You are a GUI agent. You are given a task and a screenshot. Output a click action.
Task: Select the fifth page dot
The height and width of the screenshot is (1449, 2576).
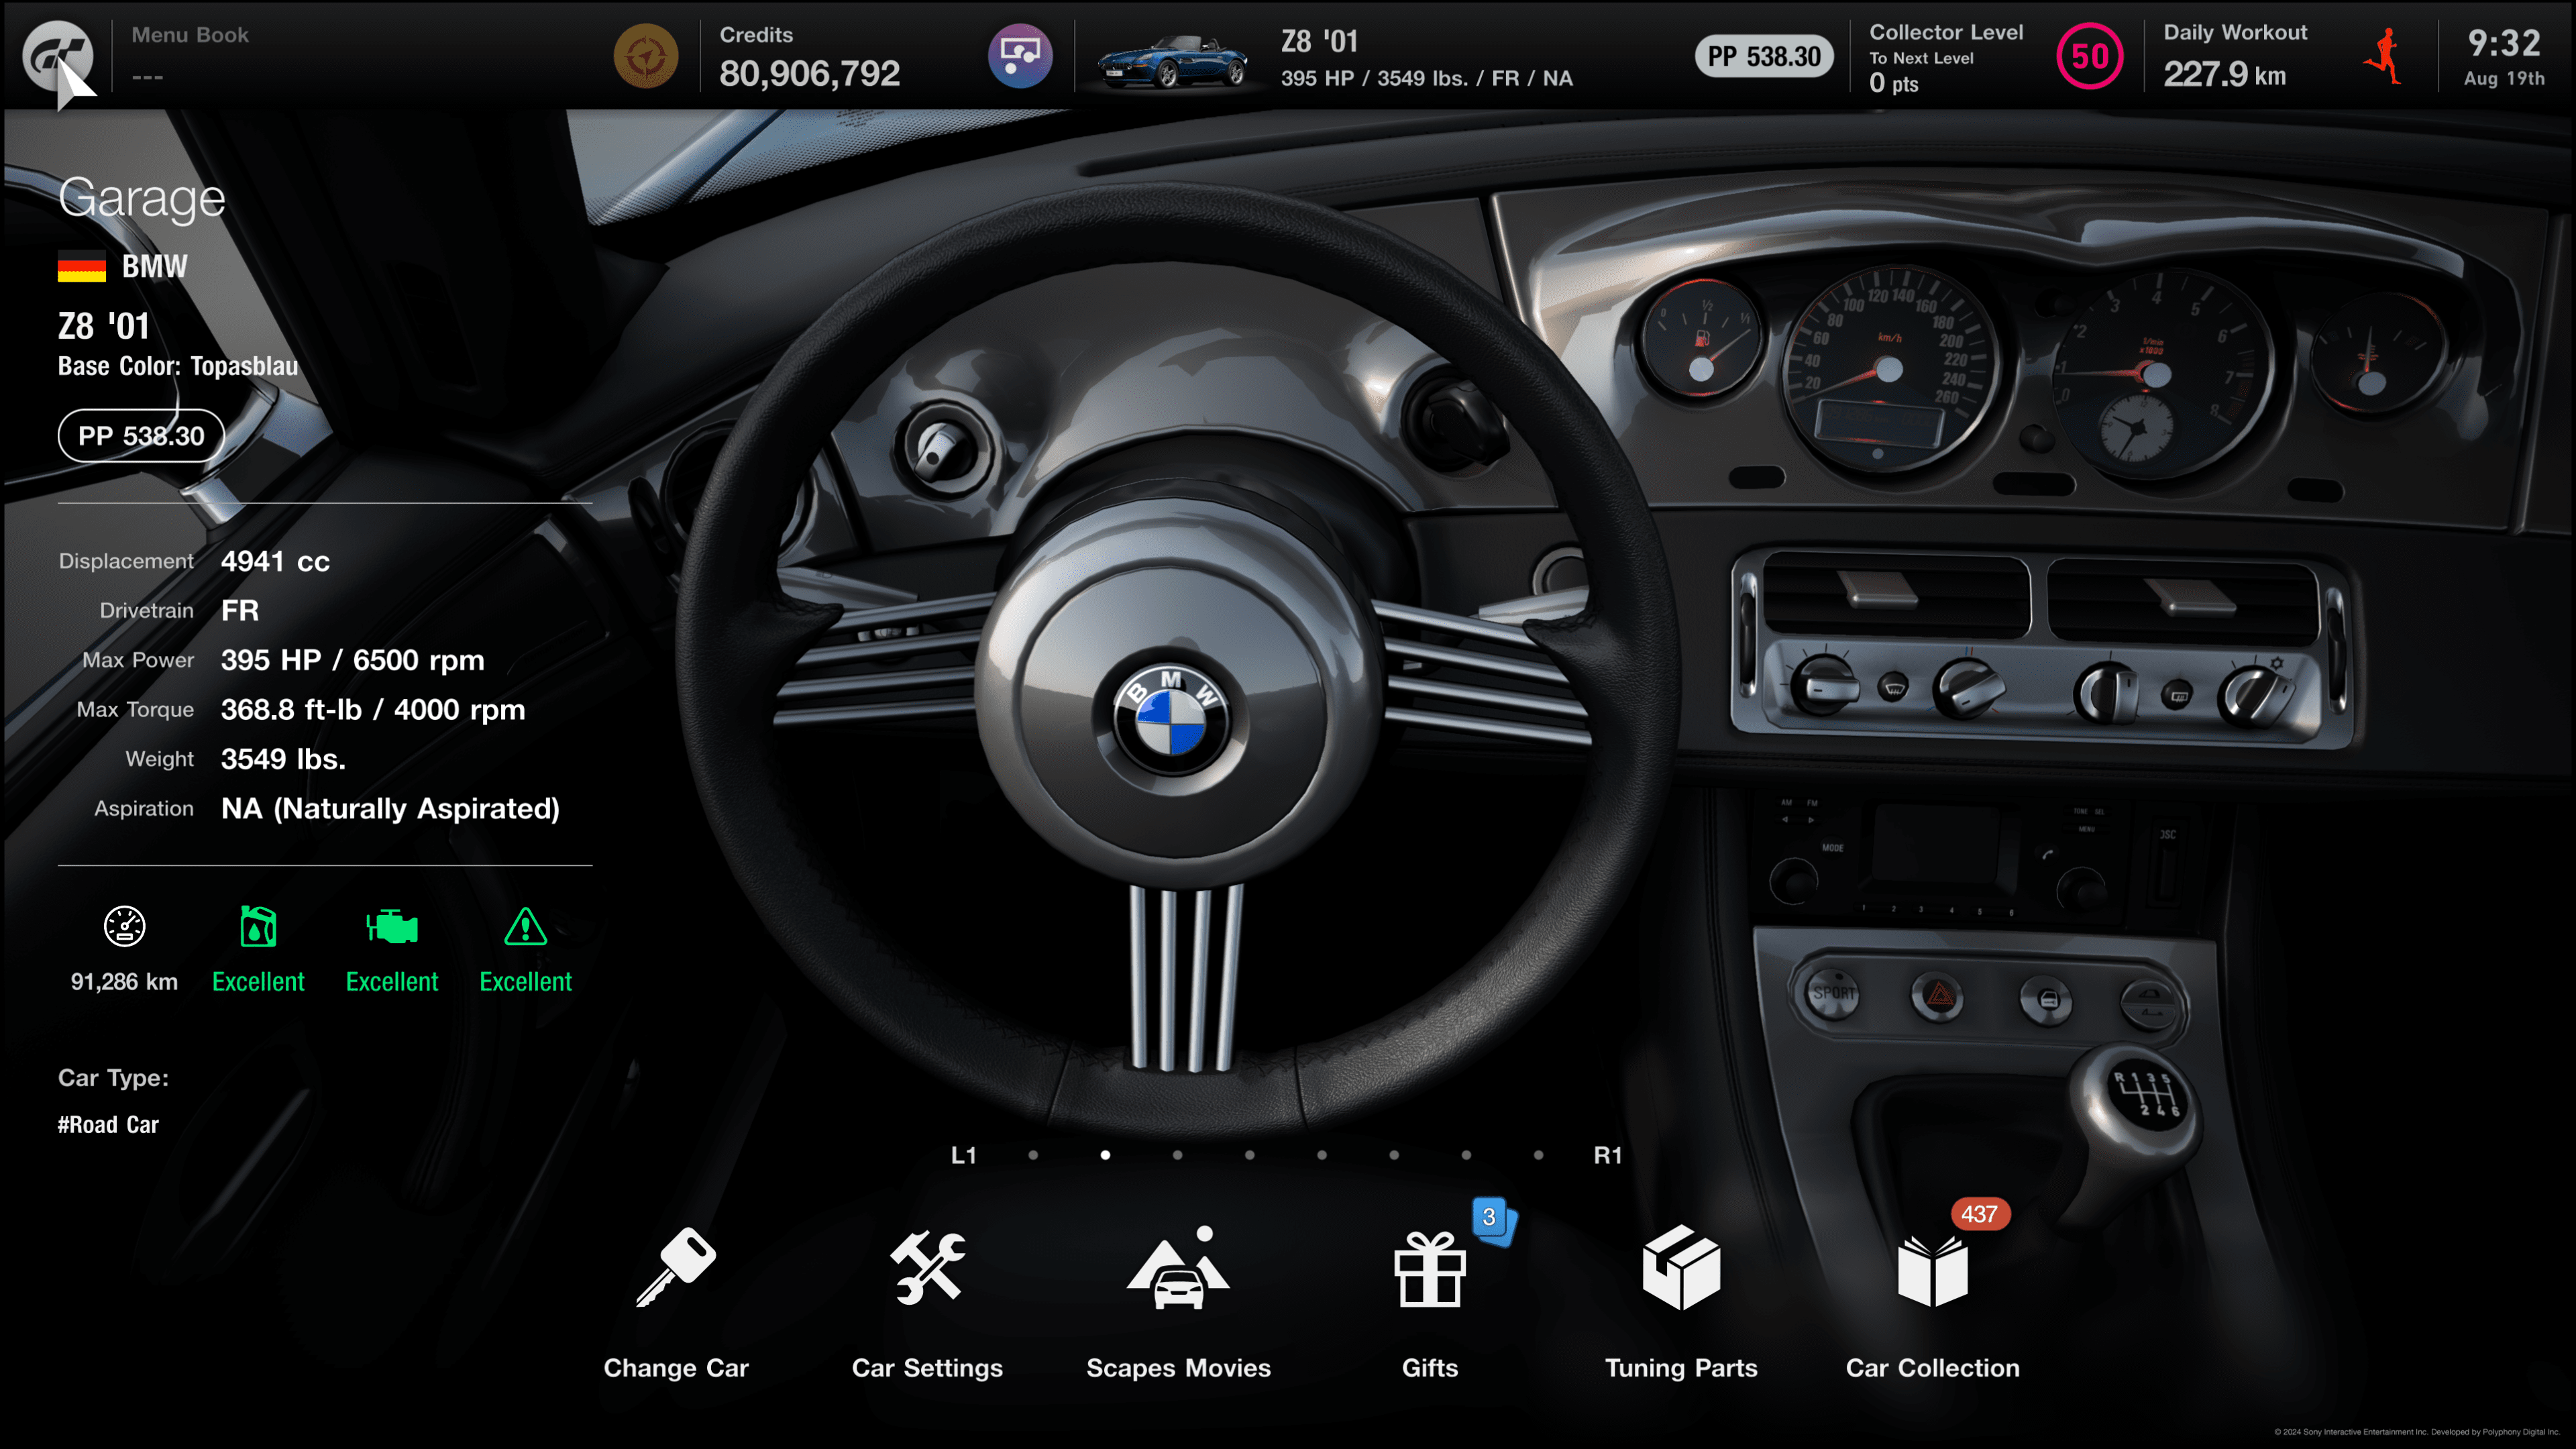pyautogui.click(x=1321, y=1156)
